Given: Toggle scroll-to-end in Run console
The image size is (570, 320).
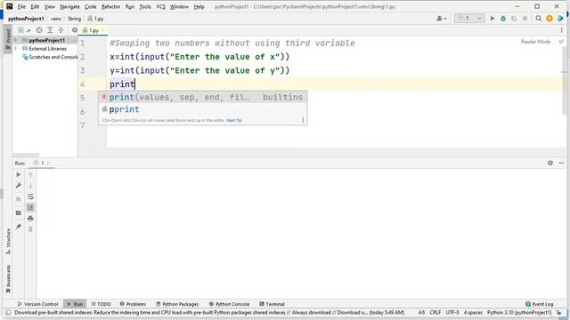Looking at the screenshot, I should click(30, 207).
